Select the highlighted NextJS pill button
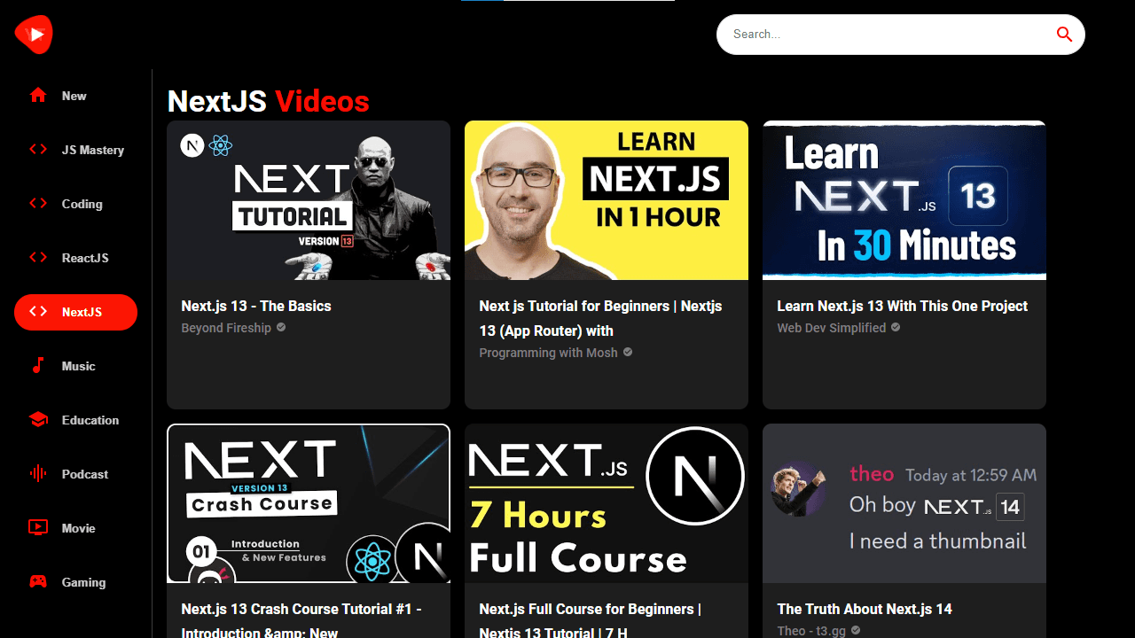Viewport: 1135px width, 638px height. point(75,312)
